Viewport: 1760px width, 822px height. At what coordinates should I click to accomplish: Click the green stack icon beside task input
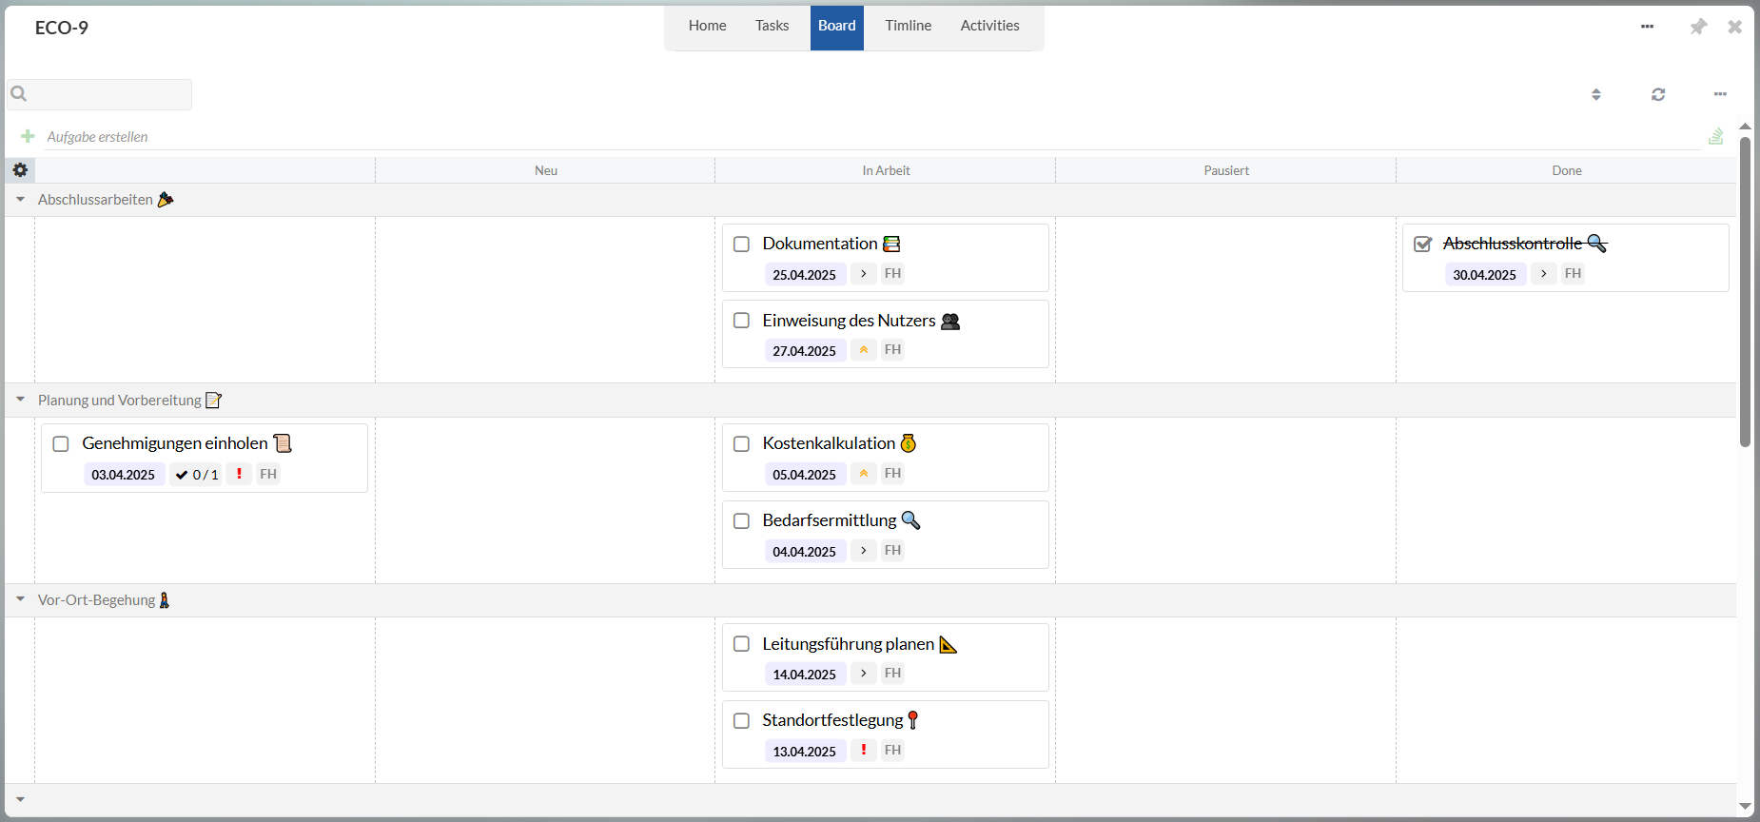1715,136
